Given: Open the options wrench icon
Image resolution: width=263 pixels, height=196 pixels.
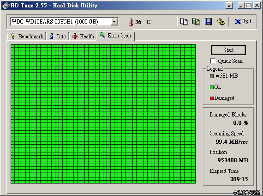Looking at the screenshot, I should coord(221,22).
